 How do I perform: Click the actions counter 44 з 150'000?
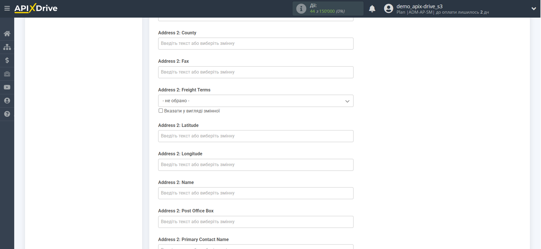coord(327,11)
